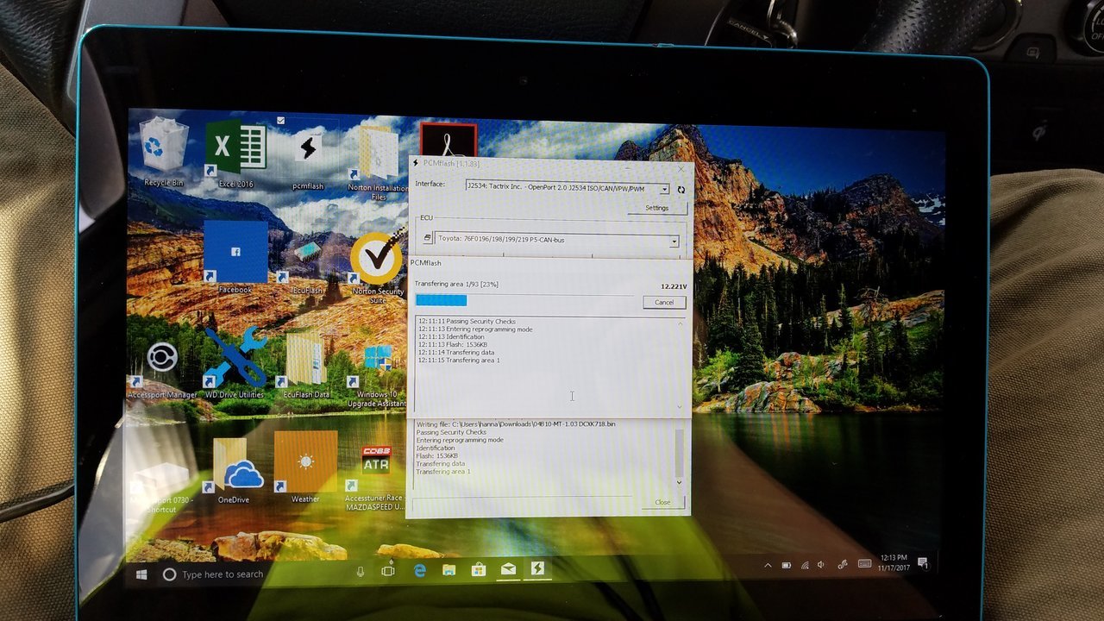1104x621 pixels.
Task: Select log line '12:11:13 Flash: 1536KB'
Action: coord(453,344)
